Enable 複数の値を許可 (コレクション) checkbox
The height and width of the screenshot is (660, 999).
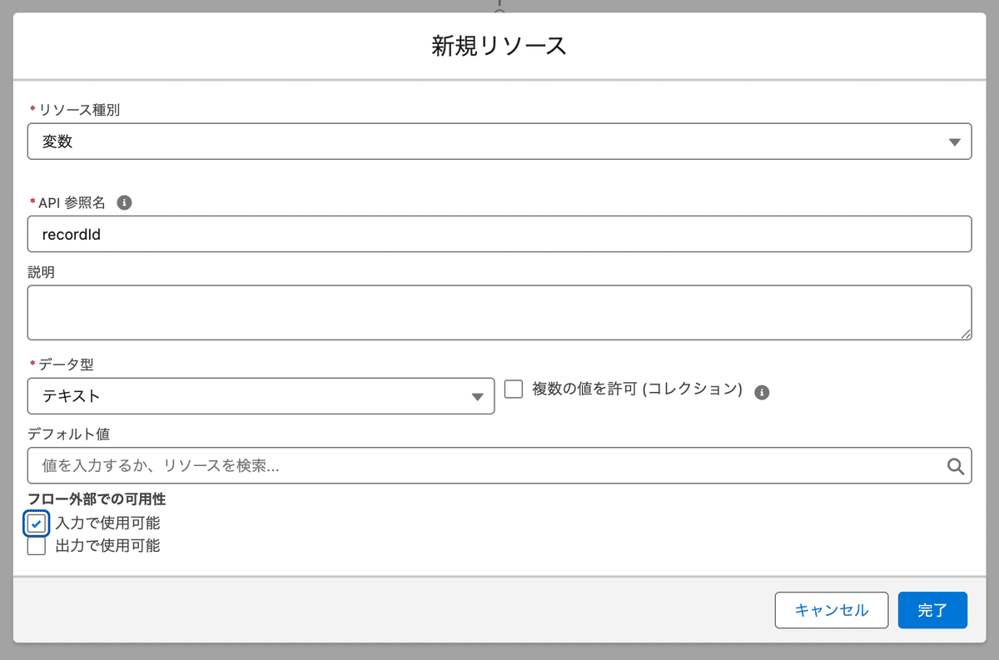coord(514,389)
